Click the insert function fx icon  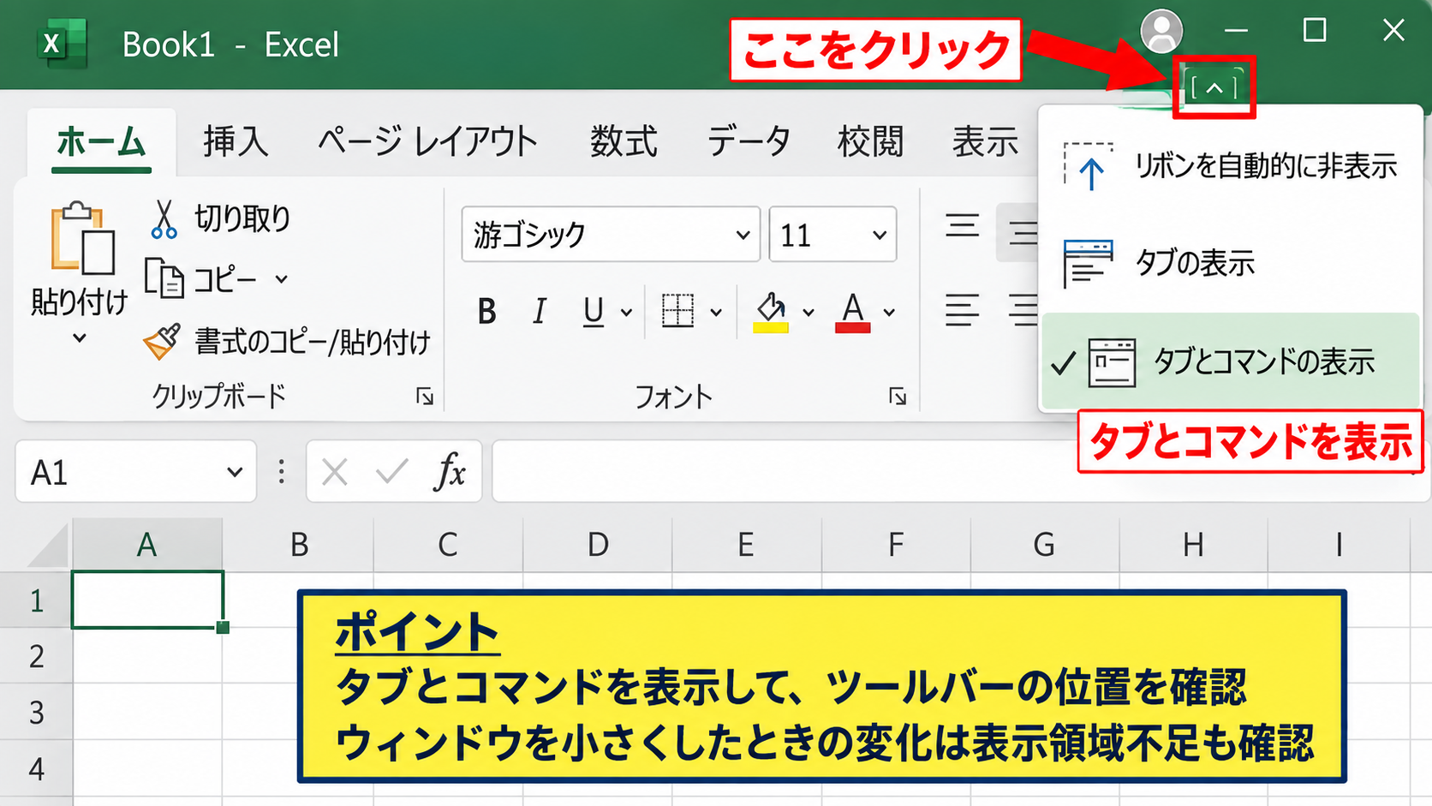click(x=450, y=471)
